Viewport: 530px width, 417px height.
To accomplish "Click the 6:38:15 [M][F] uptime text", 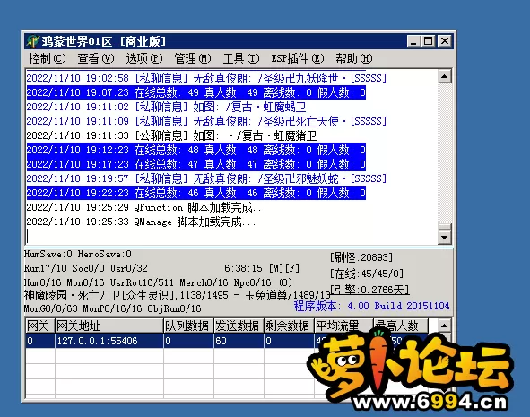I will (262, 268).
